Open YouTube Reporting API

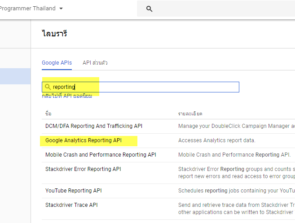click(73, 191)
